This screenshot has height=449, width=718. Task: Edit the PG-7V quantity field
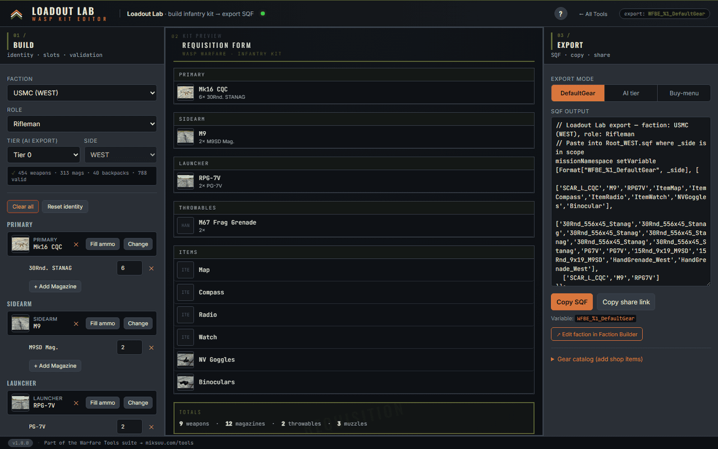click(130, 427)
